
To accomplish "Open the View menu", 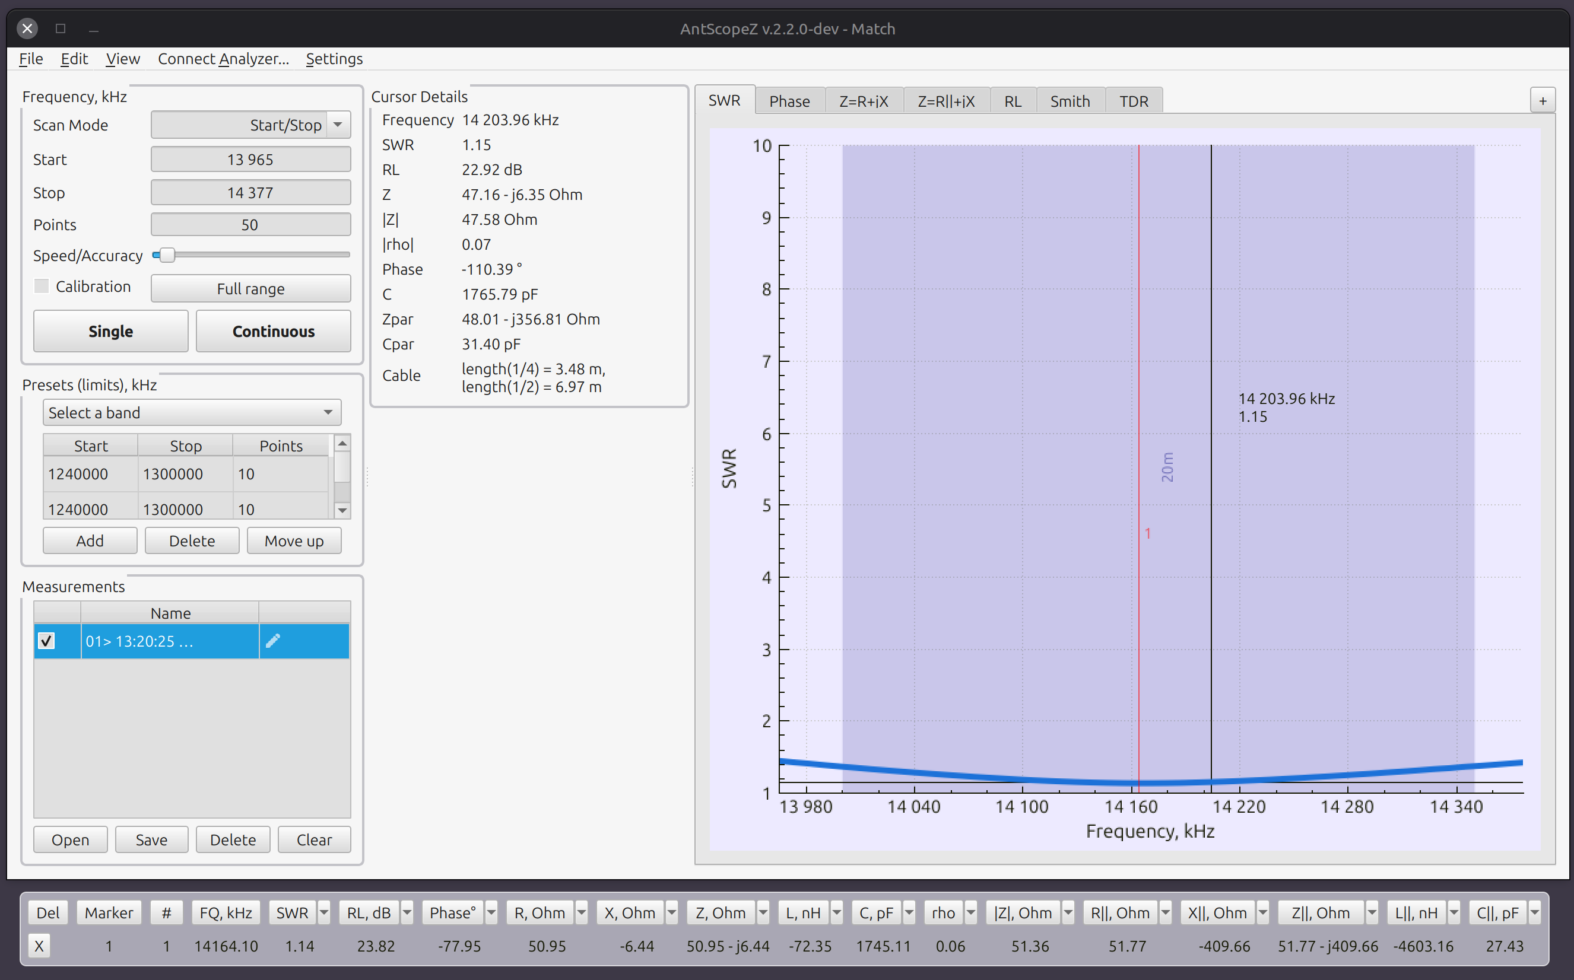I will (123, 59).
